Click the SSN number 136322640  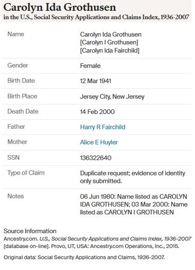point(95,158)
